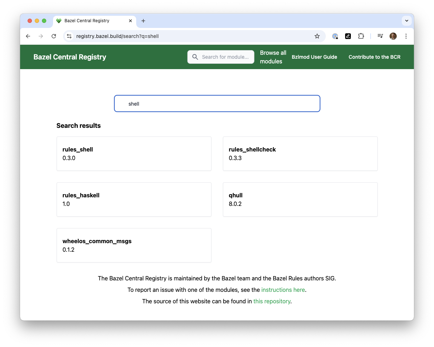Open the Chrome profile avatar

tap(393, 36)
